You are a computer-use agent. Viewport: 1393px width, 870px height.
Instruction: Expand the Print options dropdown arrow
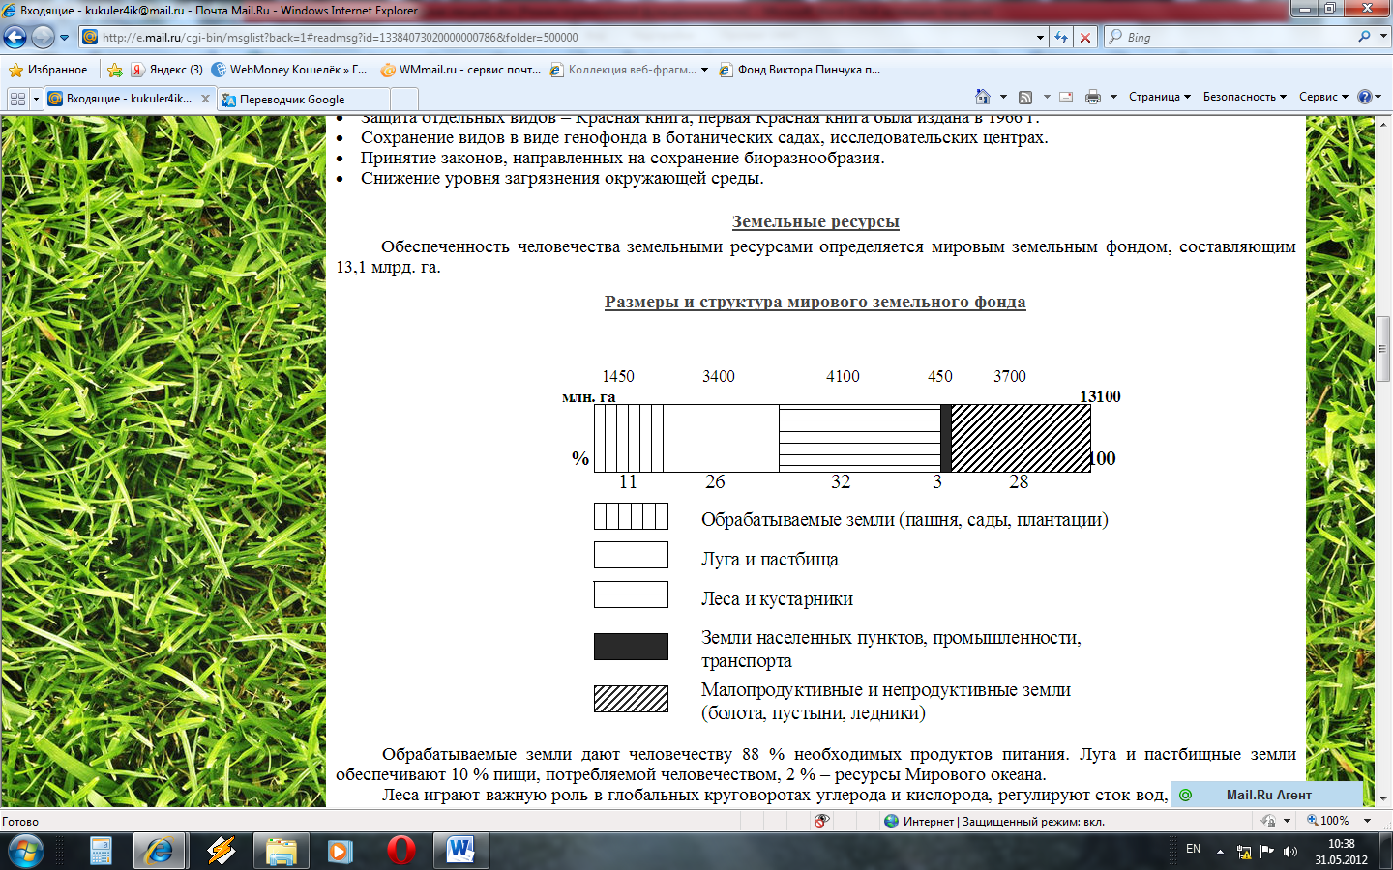1113,97
